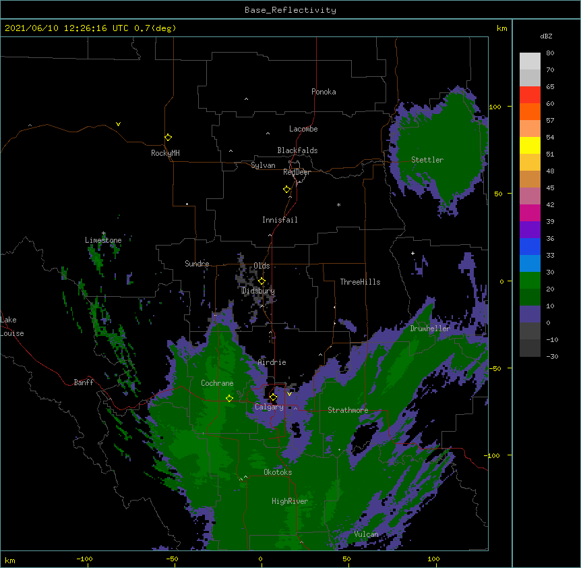Click the Blackfalds city label
Viewport: 581px width, 568px height.
coord(297,150)
